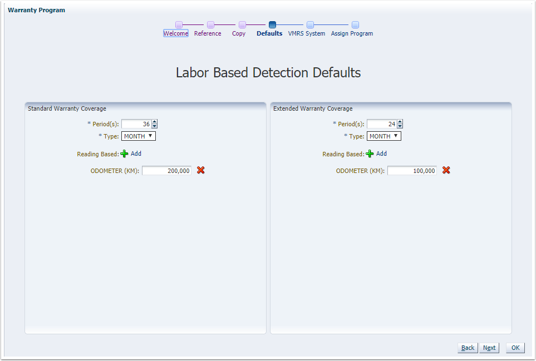Jump to the Assign Program step
Image resolution: width=536 pixels, height=361 pixels.
[352, 33]
